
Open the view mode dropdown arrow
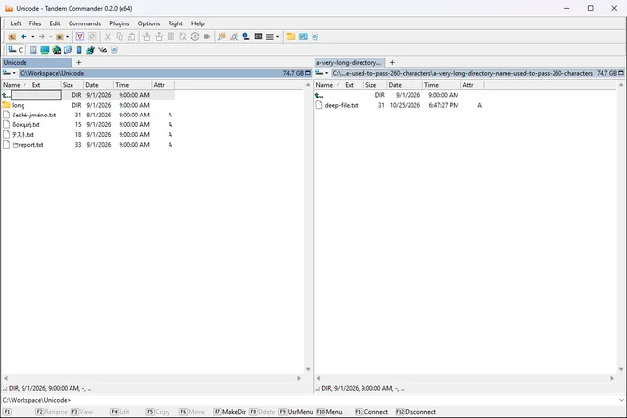278,37
